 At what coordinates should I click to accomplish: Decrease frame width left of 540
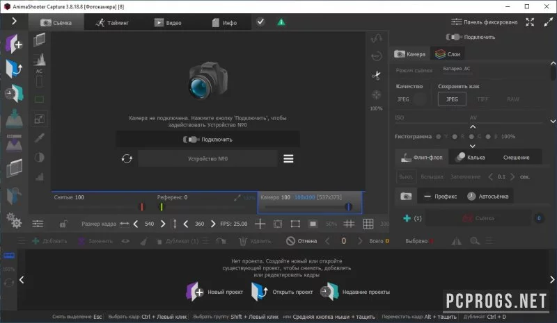click(x=136, y=224)
